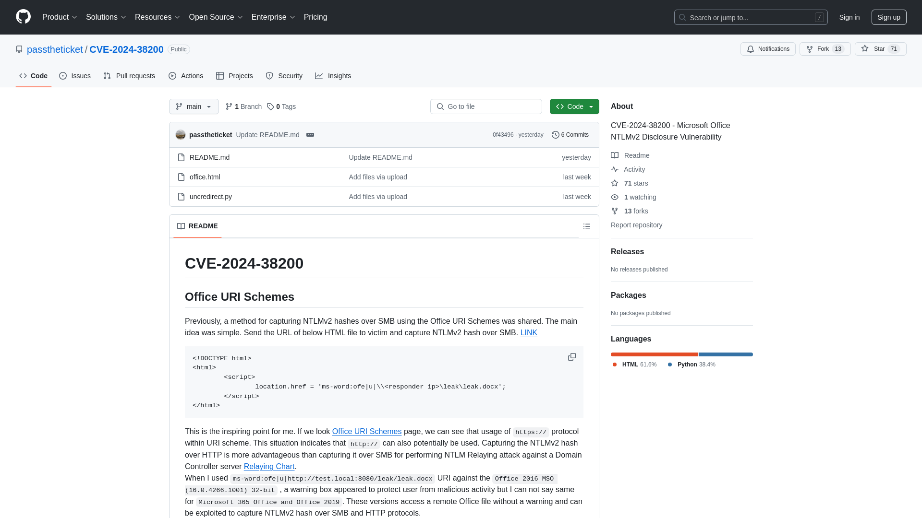
Task: Click the Search or jump to field
Action: tap(751, 17)
